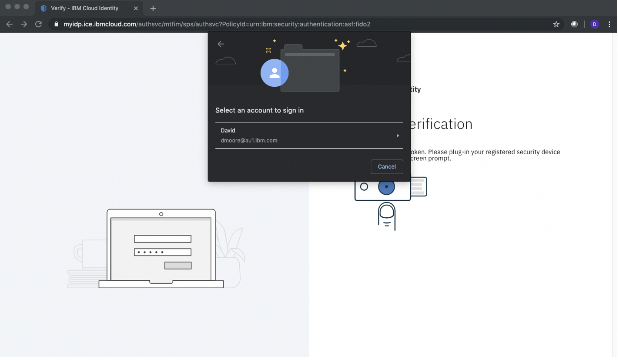Open the browser extension icon next to the star
618x360 pixels.
[575, 24]
